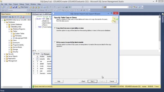Click the Refresh icon in Object Explorer toolbar
The image size is (164, 92).
(20, 17)
